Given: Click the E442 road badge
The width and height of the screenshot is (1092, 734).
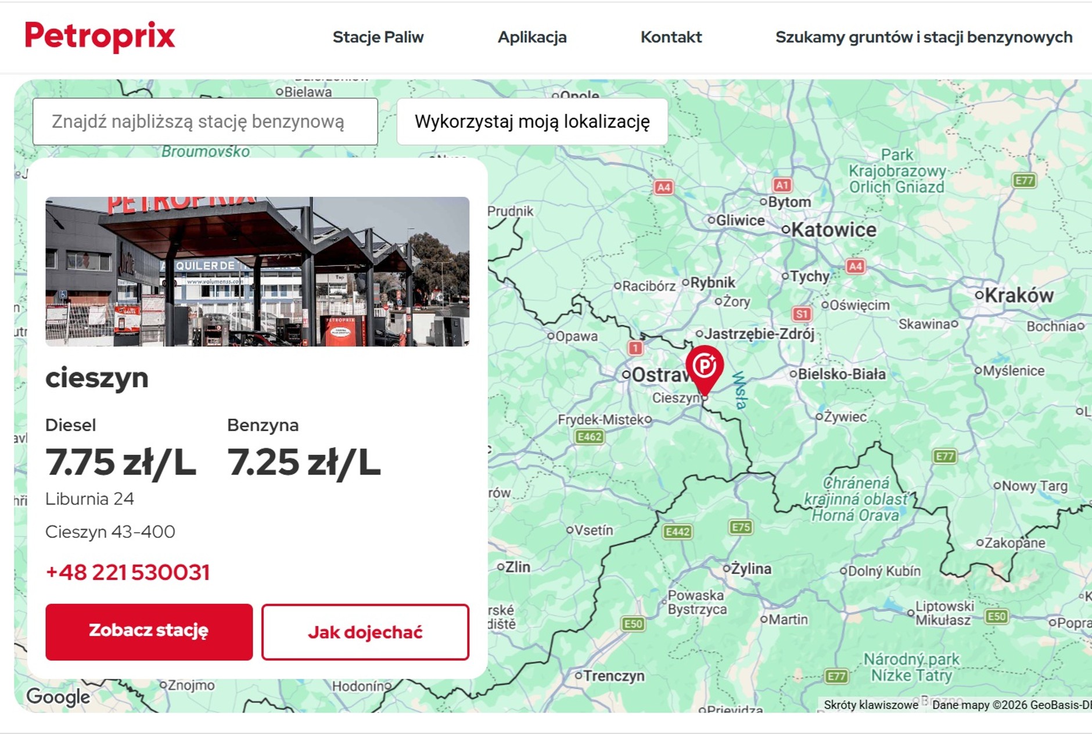Looking at the screenshot, I should [677, 531].
